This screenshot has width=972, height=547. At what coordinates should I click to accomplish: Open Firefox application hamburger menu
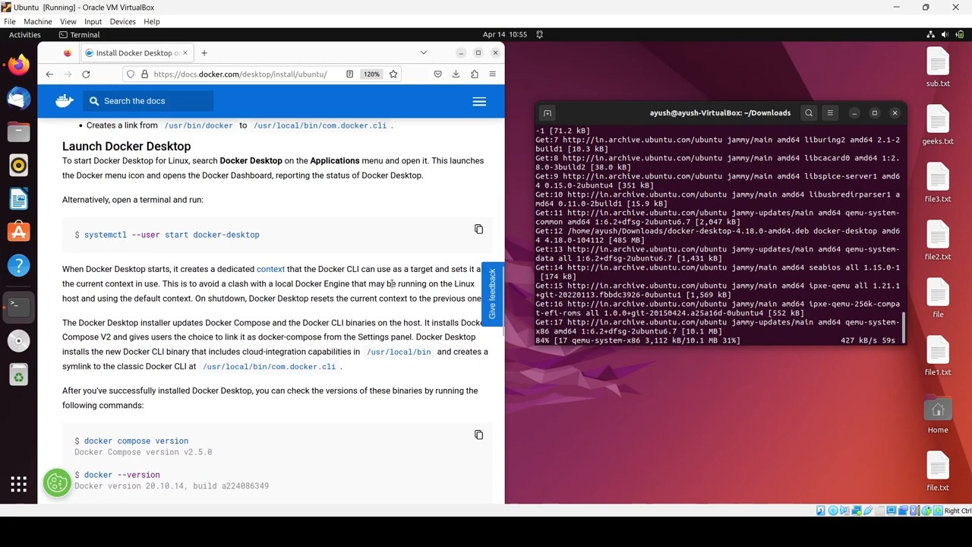click(x=492, y=74)
